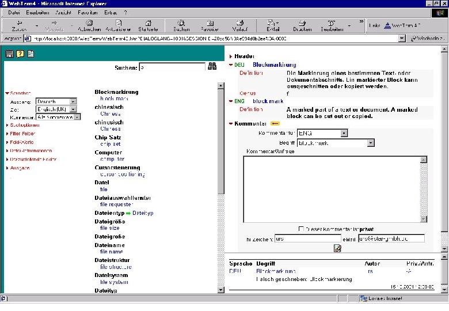Click the Startseite home icon in browser toolbar

(149, 25)
